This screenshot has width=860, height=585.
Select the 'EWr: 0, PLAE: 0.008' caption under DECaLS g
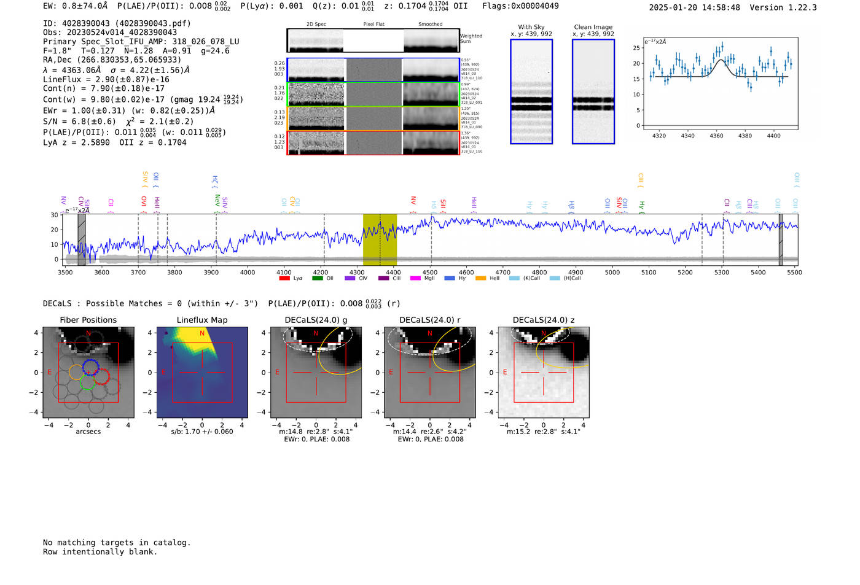pyautogui.click(x=316, y=440)
